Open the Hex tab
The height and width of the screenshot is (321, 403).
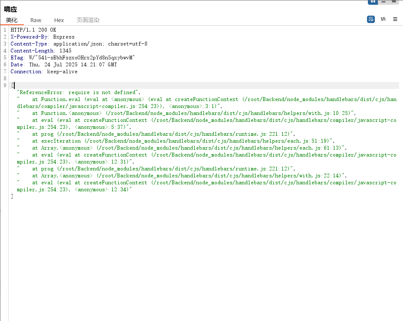(59, 20)
